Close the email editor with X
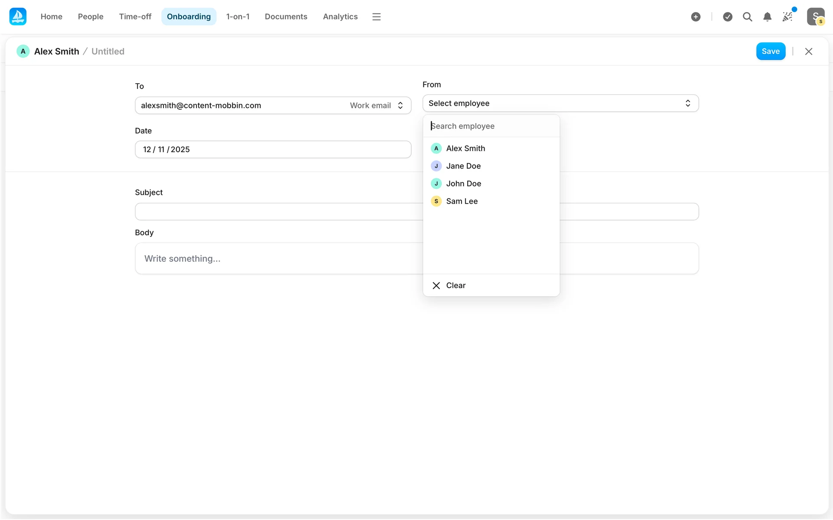The image size is (833, 520). coord(808,51)
